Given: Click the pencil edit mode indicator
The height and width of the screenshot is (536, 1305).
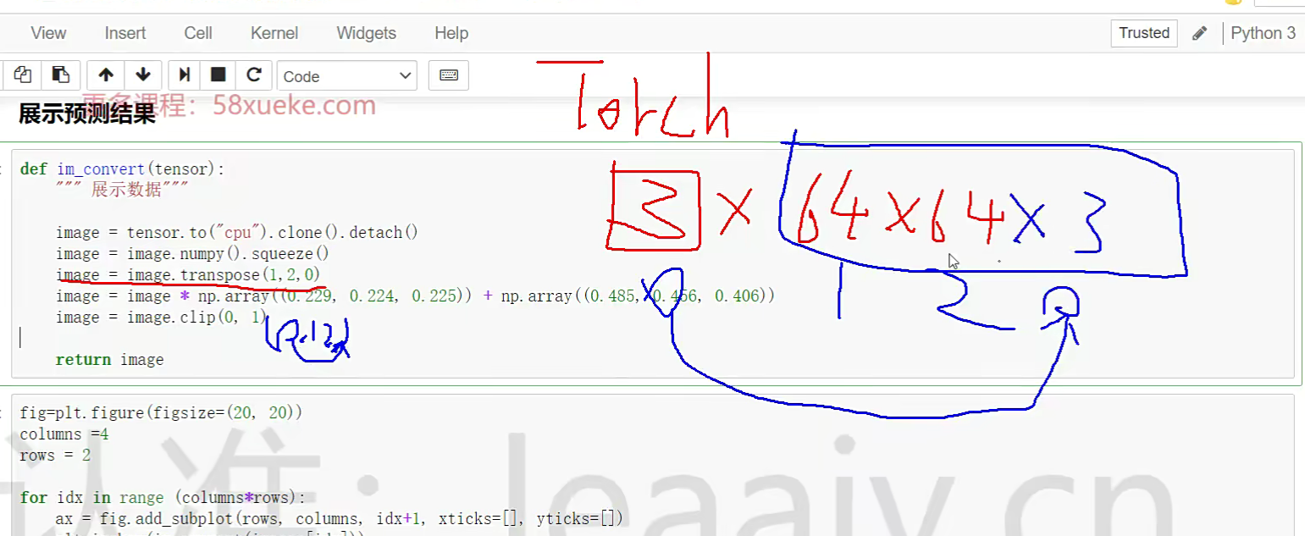Looking at the screenshot, I should point(1199,33).
